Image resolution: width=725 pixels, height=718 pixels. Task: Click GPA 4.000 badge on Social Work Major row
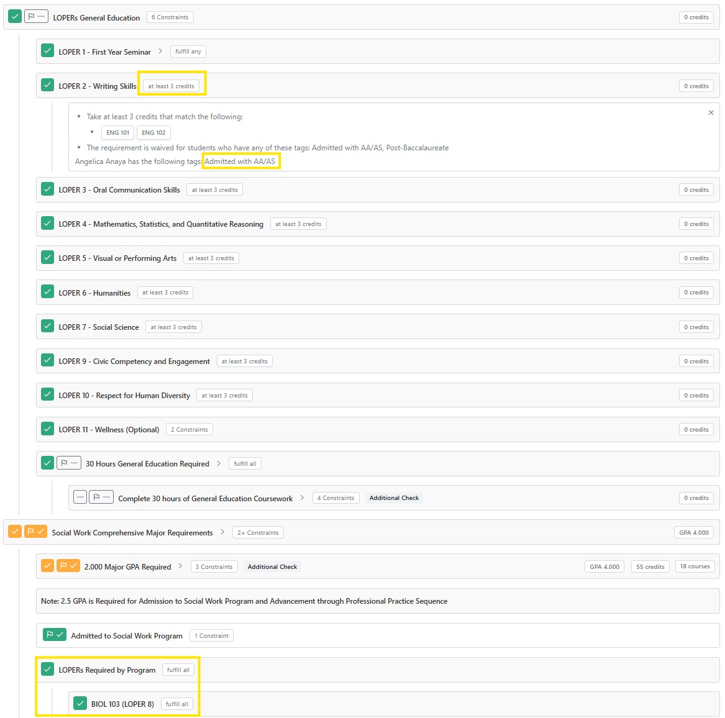pos(694,533)
